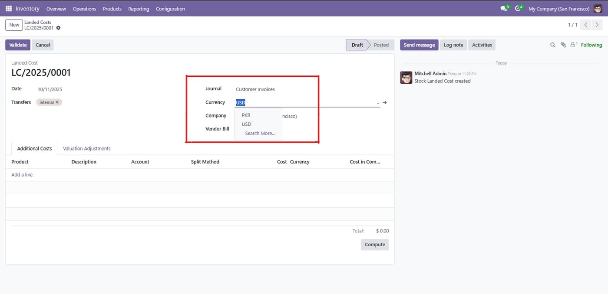Image resolution: width=608 pixels, height=294 pixels.
Task: Open the chat messages icon
Action: pos(504,9)
